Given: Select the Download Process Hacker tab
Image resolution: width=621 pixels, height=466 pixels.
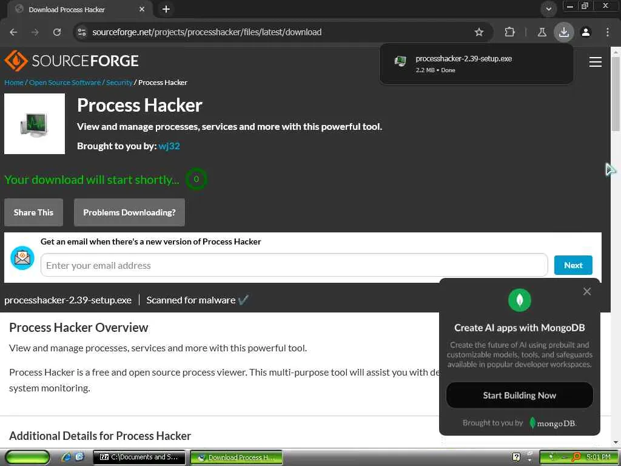Looking at the screenshot, I should pos(73,10).
